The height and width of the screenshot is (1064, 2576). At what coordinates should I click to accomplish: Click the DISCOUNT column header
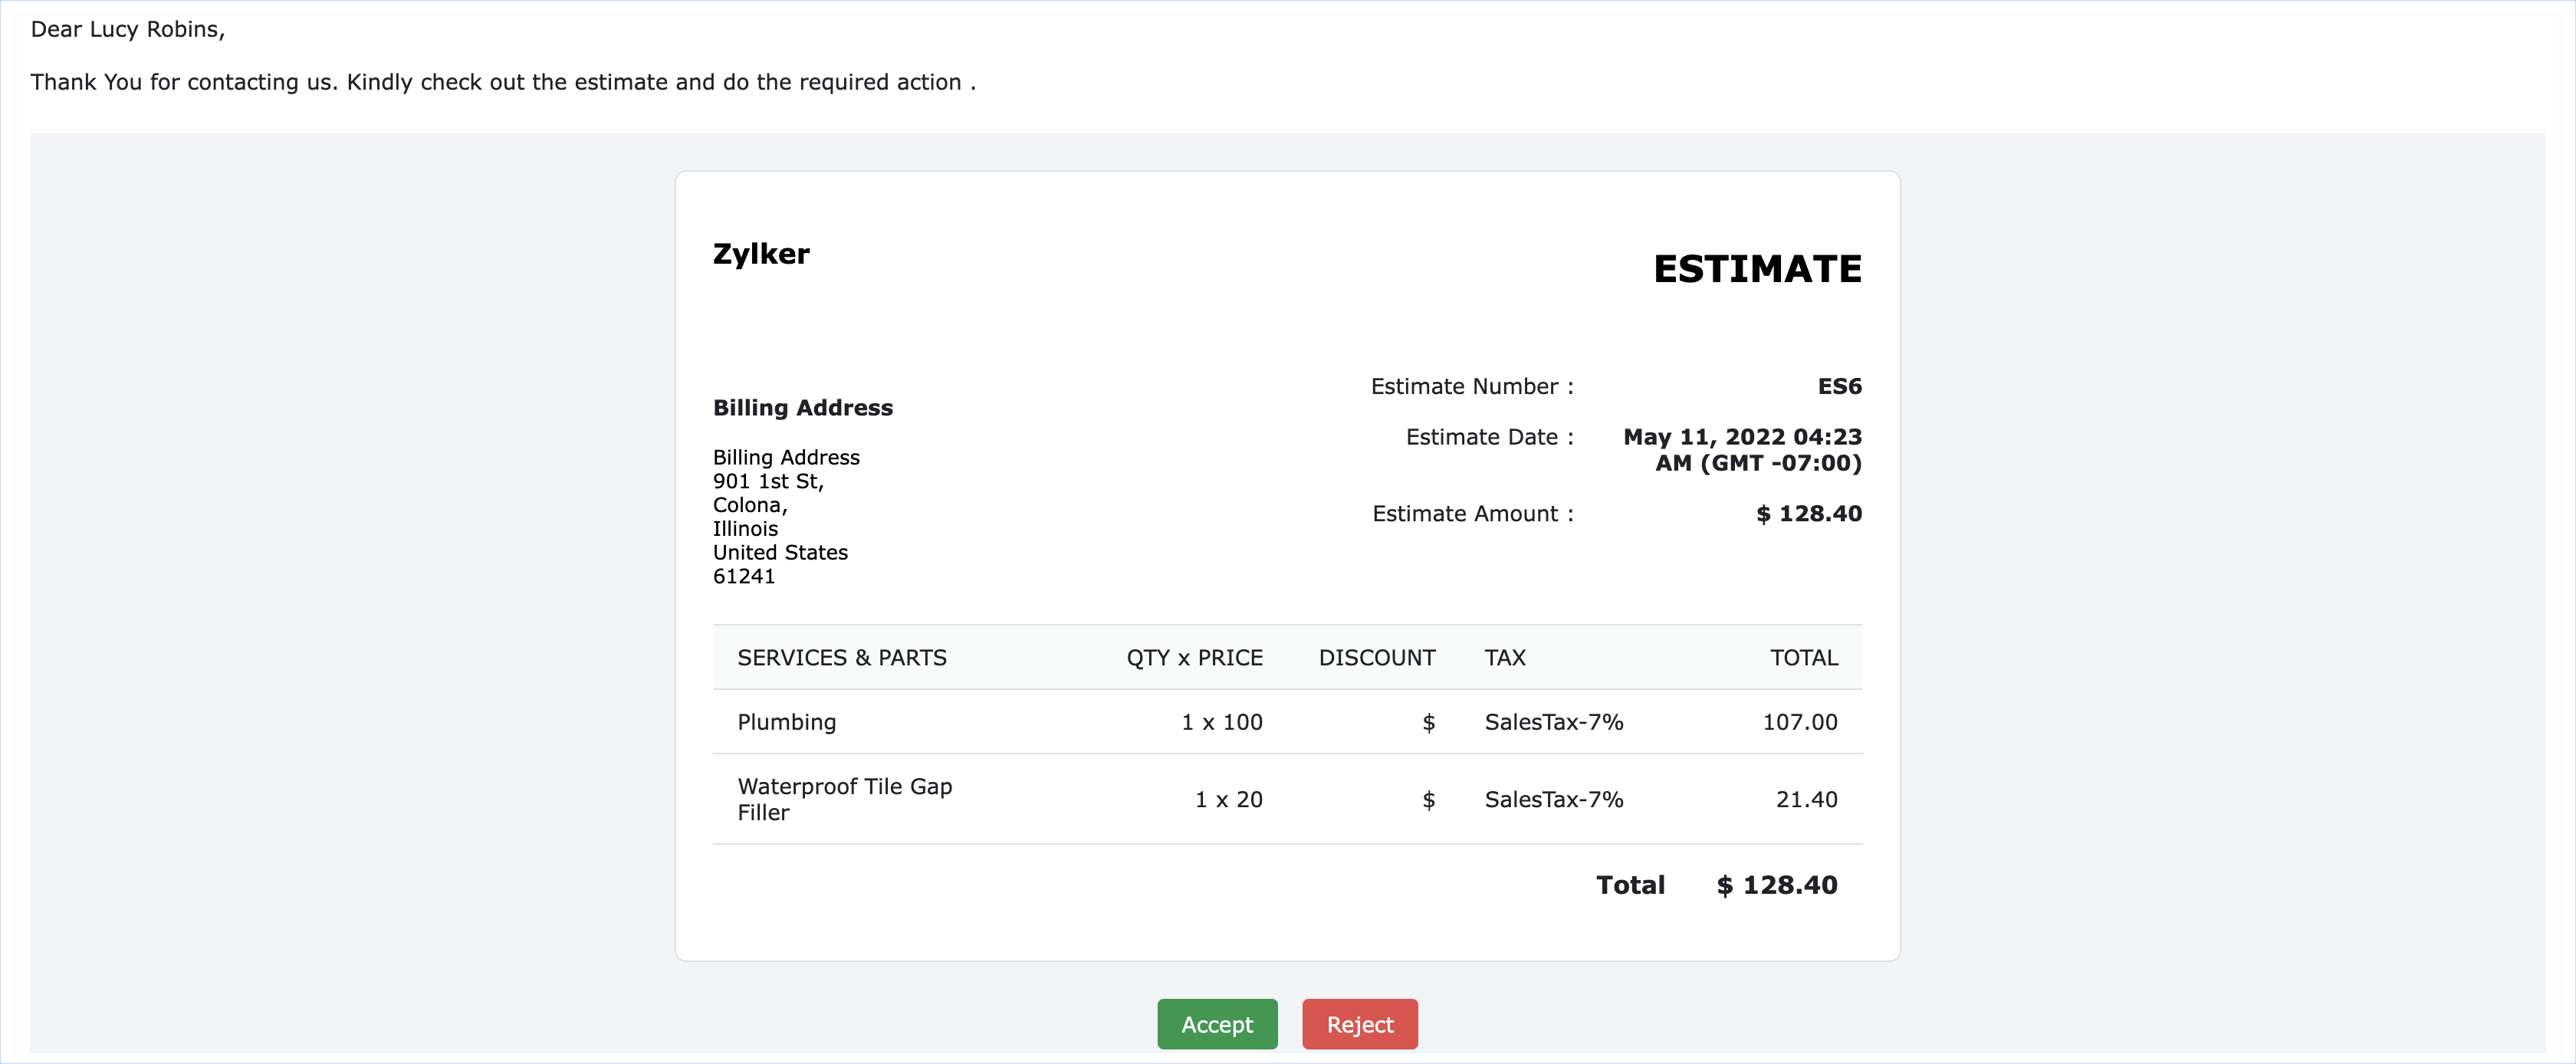point(1376,657)
